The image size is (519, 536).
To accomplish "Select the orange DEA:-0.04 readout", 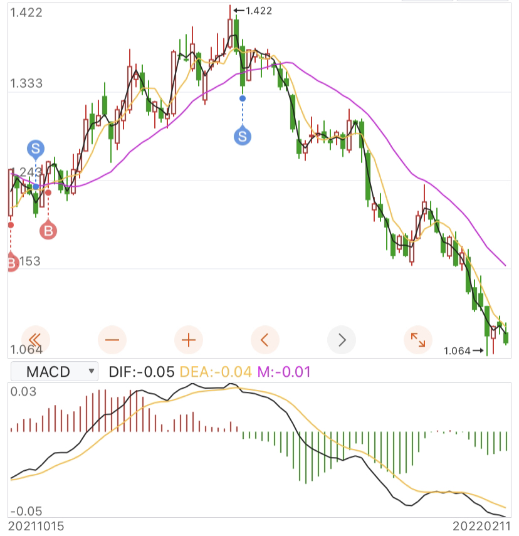I will coord(216,372).
